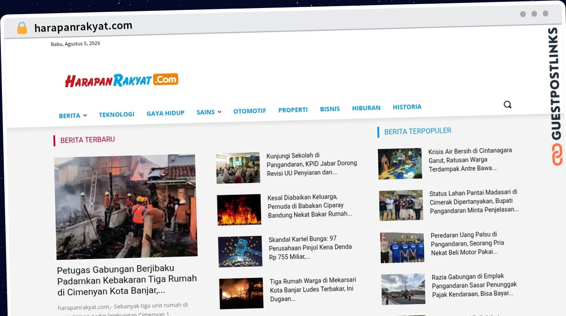This screenshot has height=316, width=566.
Task: Click the harapanrakyat.com address text
Action: [83, 26]
